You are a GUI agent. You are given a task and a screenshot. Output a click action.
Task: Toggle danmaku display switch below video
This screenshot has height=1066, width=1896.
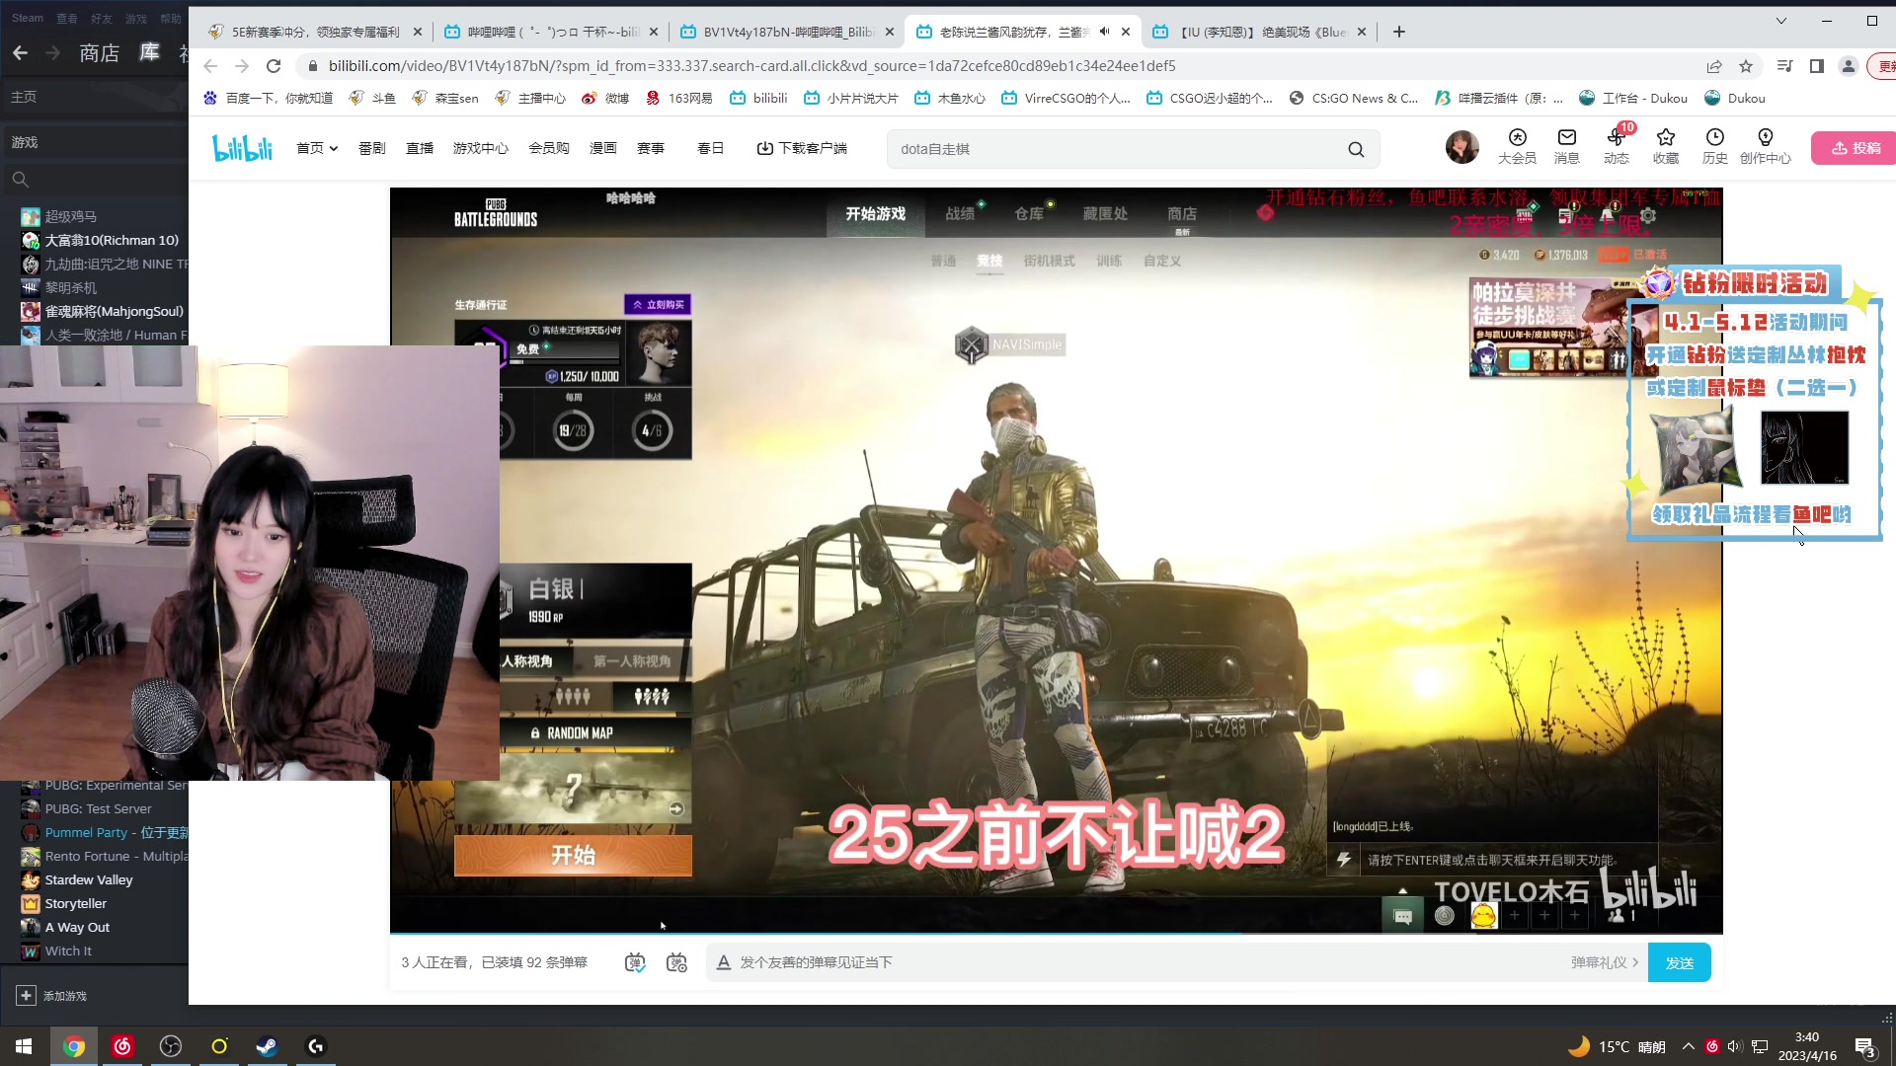[x=635, y=962]
